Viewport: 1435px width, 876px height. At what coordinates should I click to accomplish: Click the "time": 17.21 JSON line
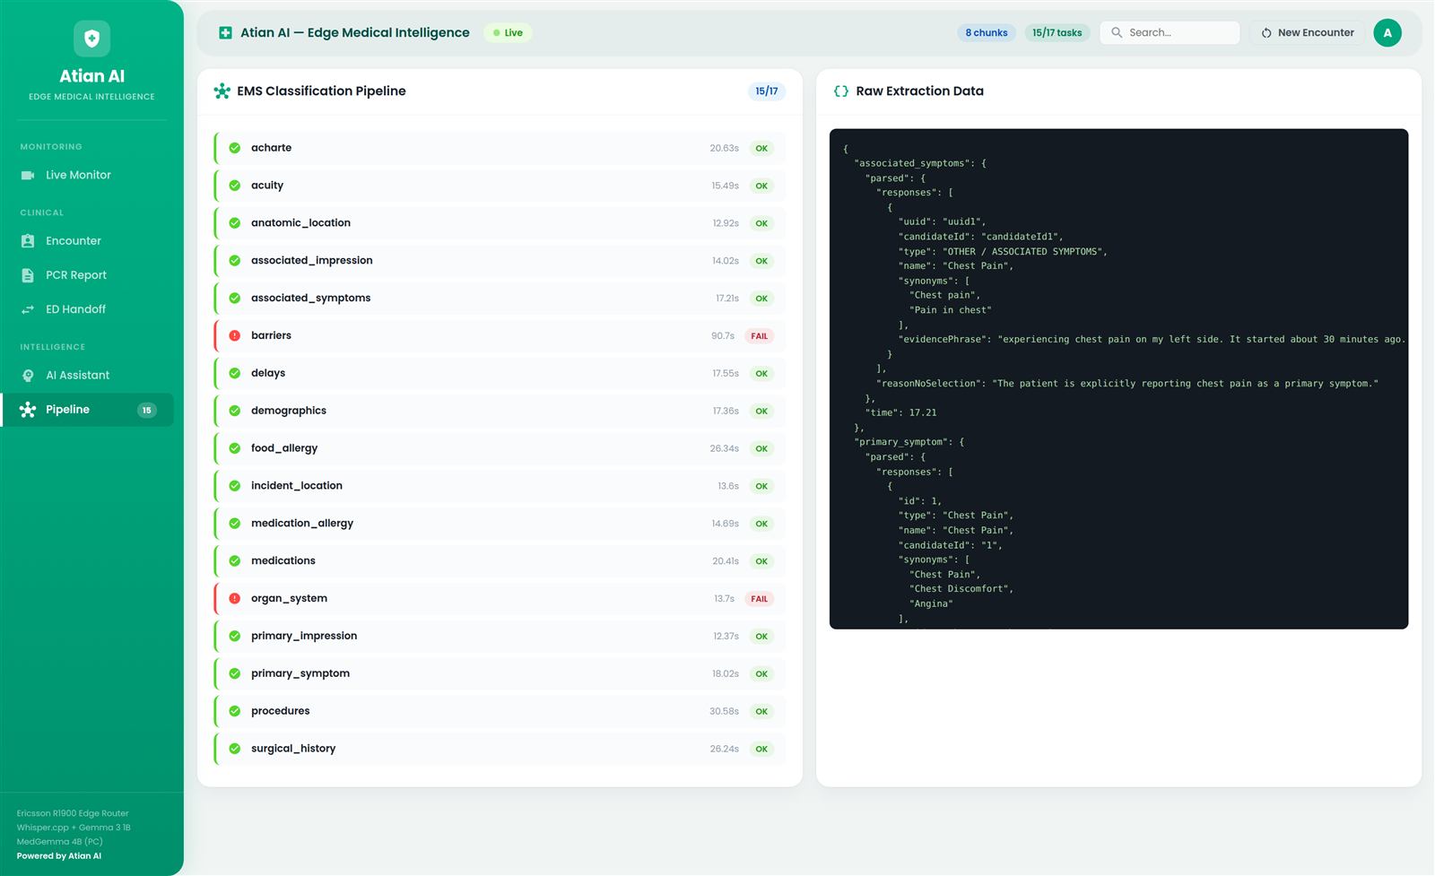pyautogui.click(x=900, y=412)
